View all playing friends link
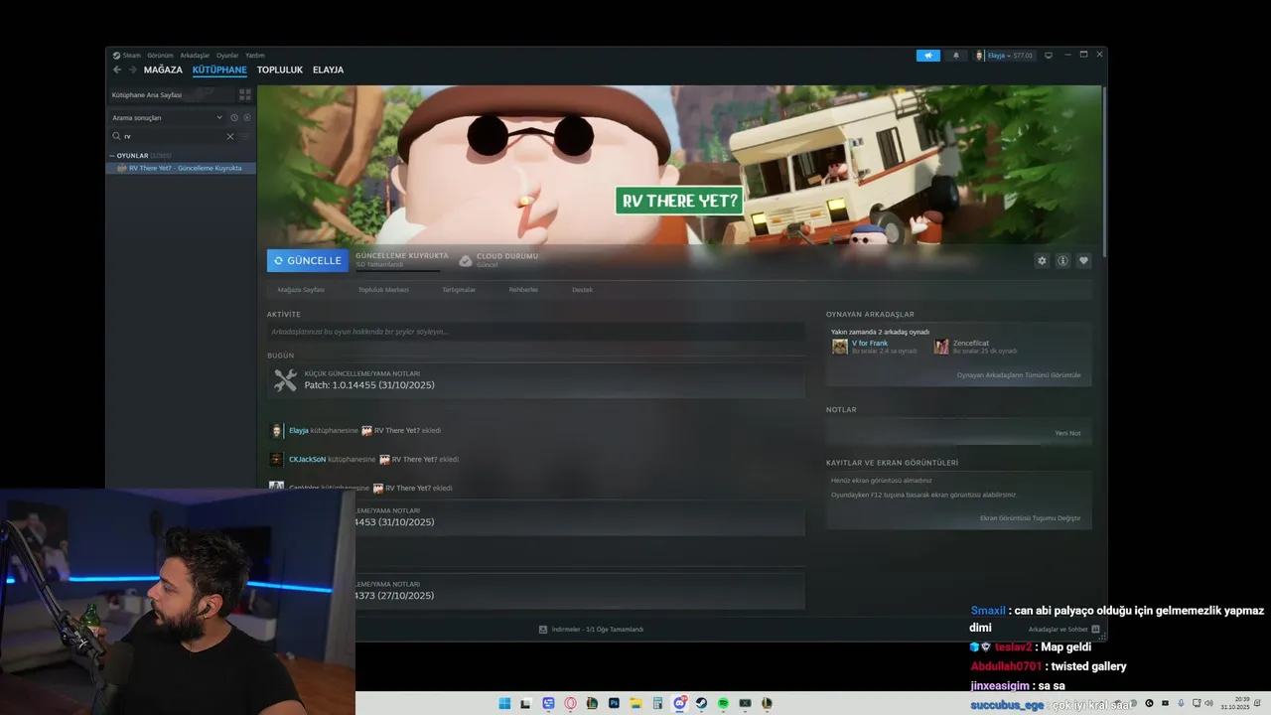This screenshot has width=1271, height=715. [x=1019, y=375]
